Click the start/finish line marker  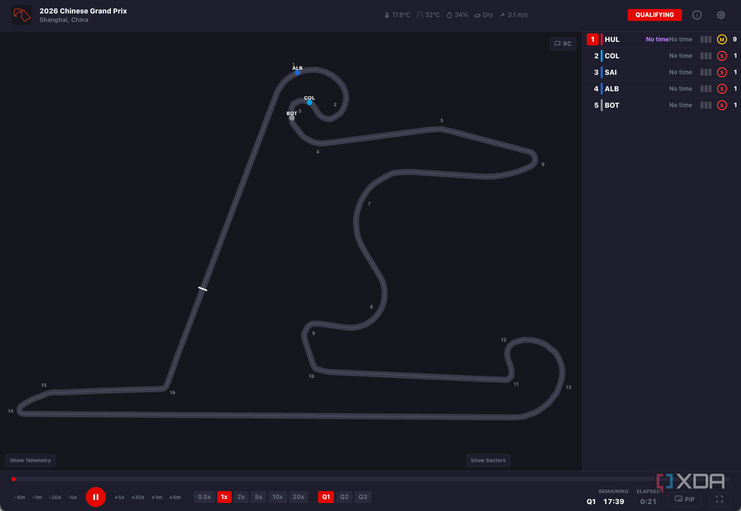coord(203,289)
